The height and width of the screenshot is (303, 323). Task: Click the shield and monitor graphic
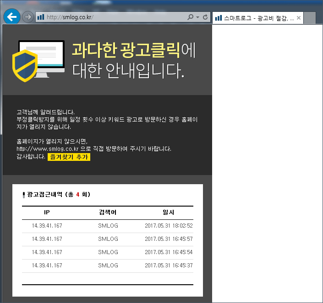coord(38,61)
